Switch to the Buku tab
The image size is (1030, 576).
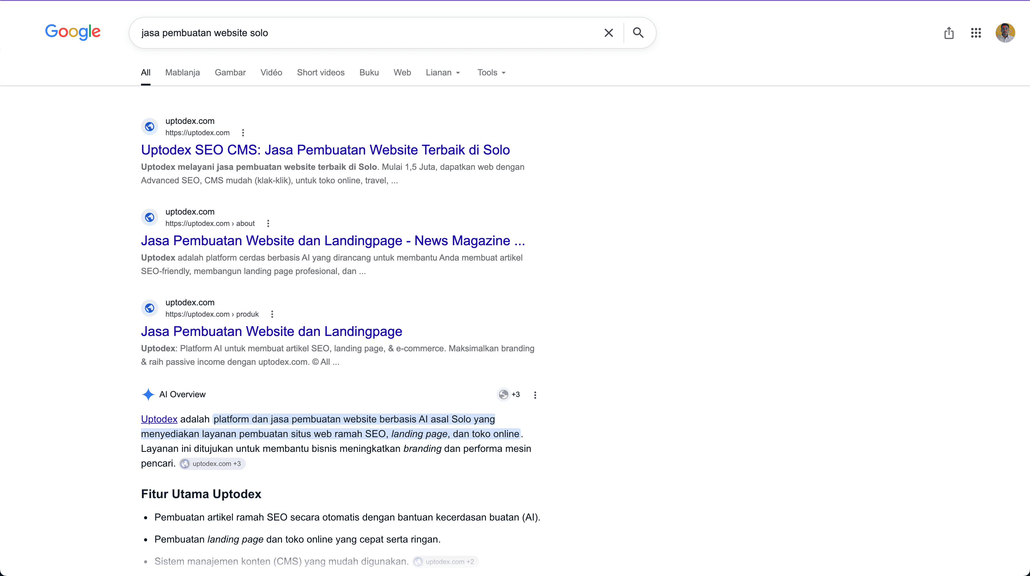pos(369,73)
